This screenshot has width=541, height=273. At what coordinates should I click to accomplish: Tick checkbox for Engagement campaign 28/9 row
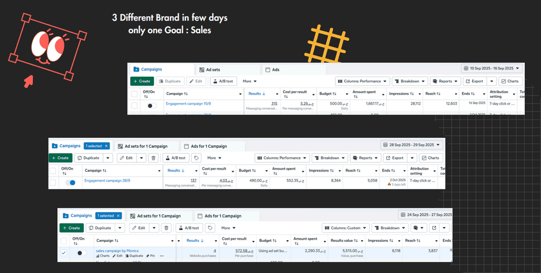pyautogui.click(x=53, y=182)
